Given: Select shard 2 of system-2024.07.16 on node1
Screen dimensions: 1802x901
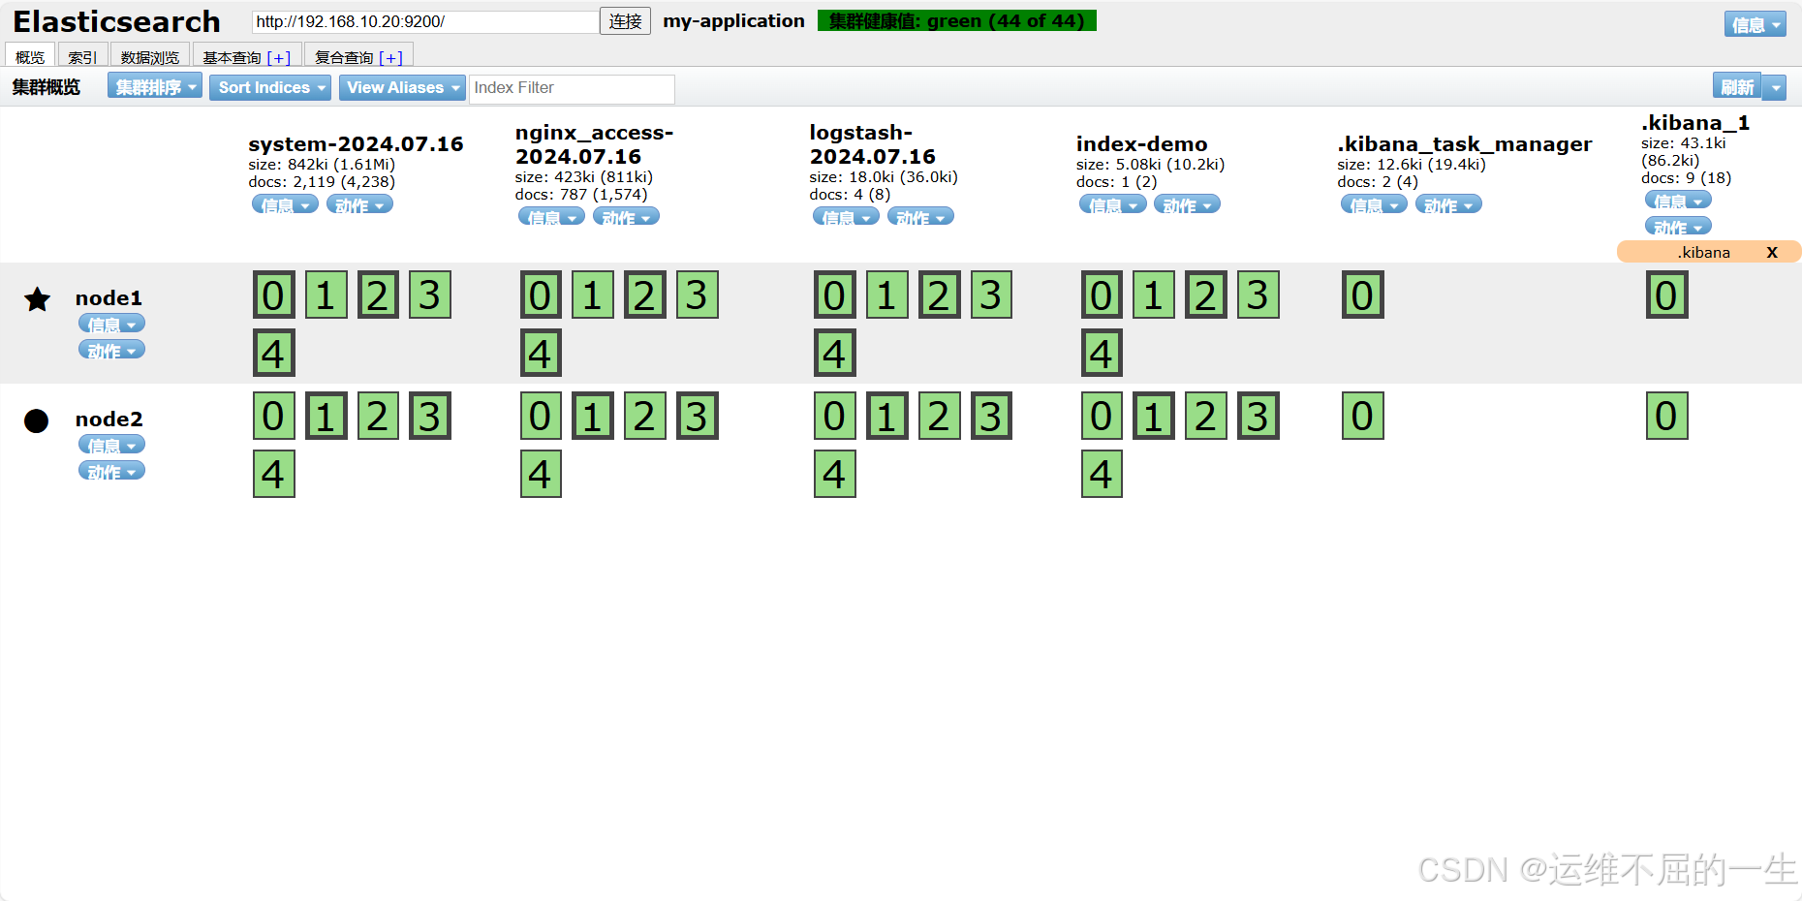Looking at the screenshot, I should [378, 295].
